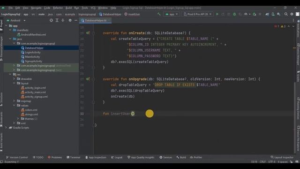The height and width of the screenshot is (169, 300).
Task: Open the Pixel 6 Pro device dropdown
Action: click(x=198, y=14)
